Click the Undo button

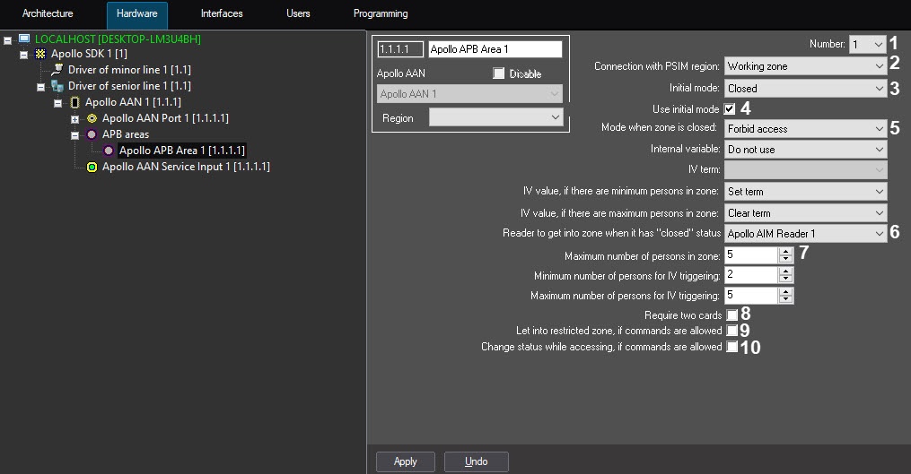click(x=477, y=461)
